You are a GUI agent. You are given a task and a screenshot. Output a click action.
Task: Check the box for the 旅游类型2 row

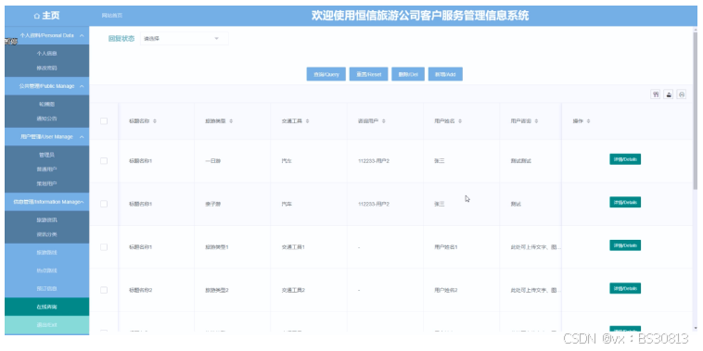coord(104,290)
